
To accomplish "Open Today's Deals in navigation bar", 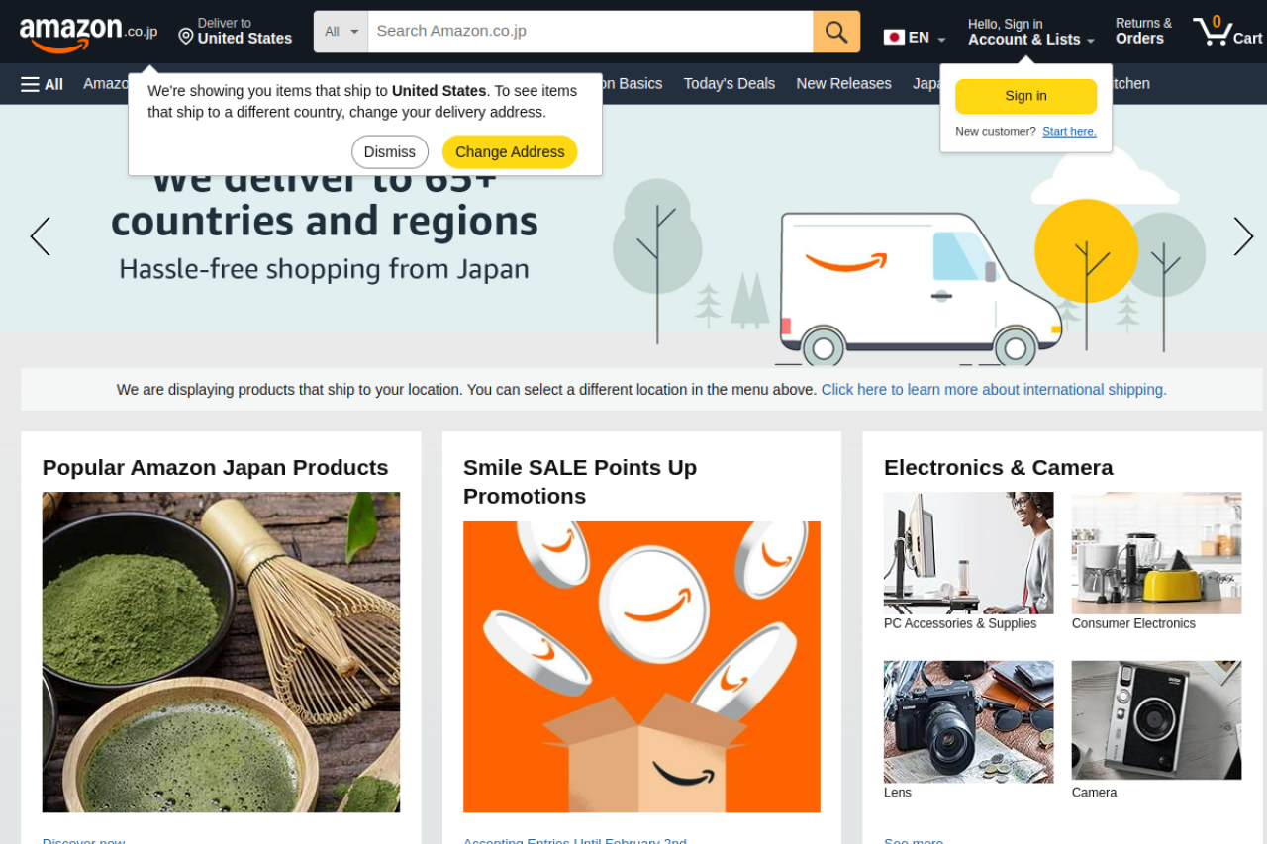I will click(729, 84).
